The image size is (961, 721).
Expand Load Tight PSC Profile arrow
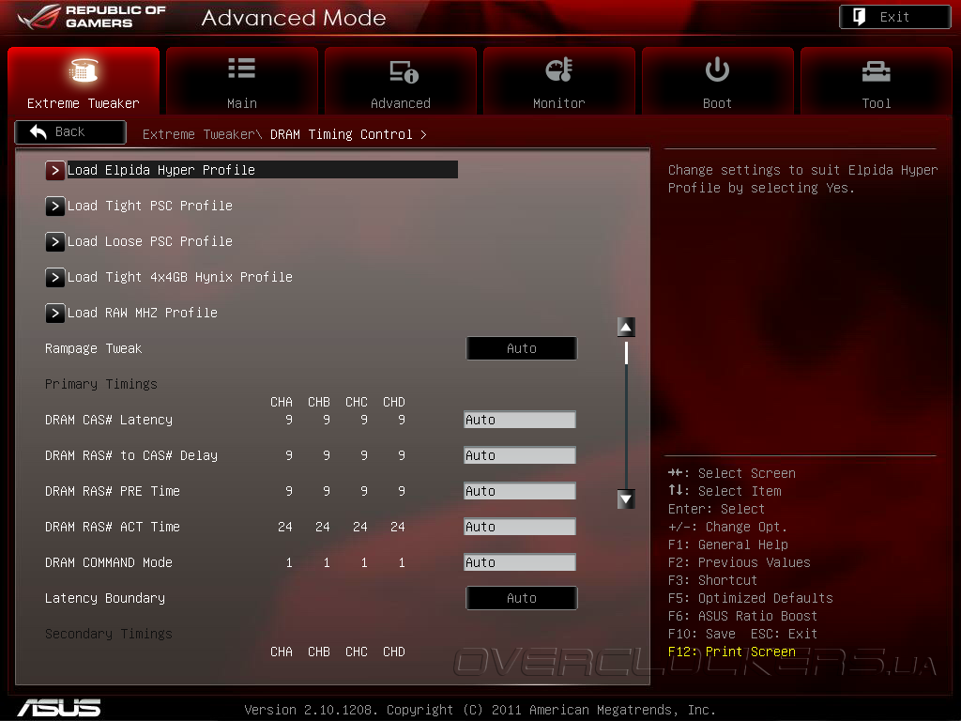point(55,206)
